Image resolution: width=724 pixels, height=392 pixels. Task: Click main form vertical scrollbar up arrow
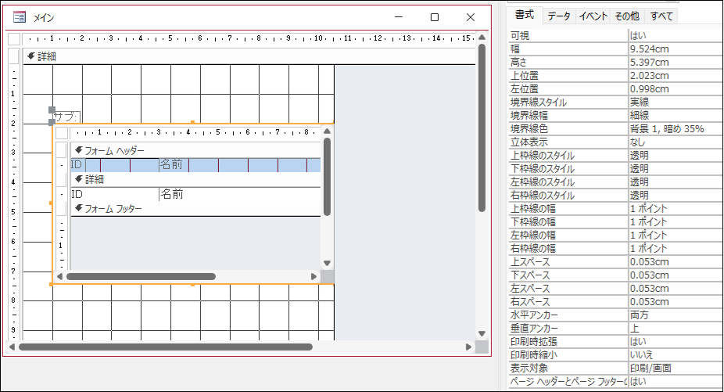[482, 38]
